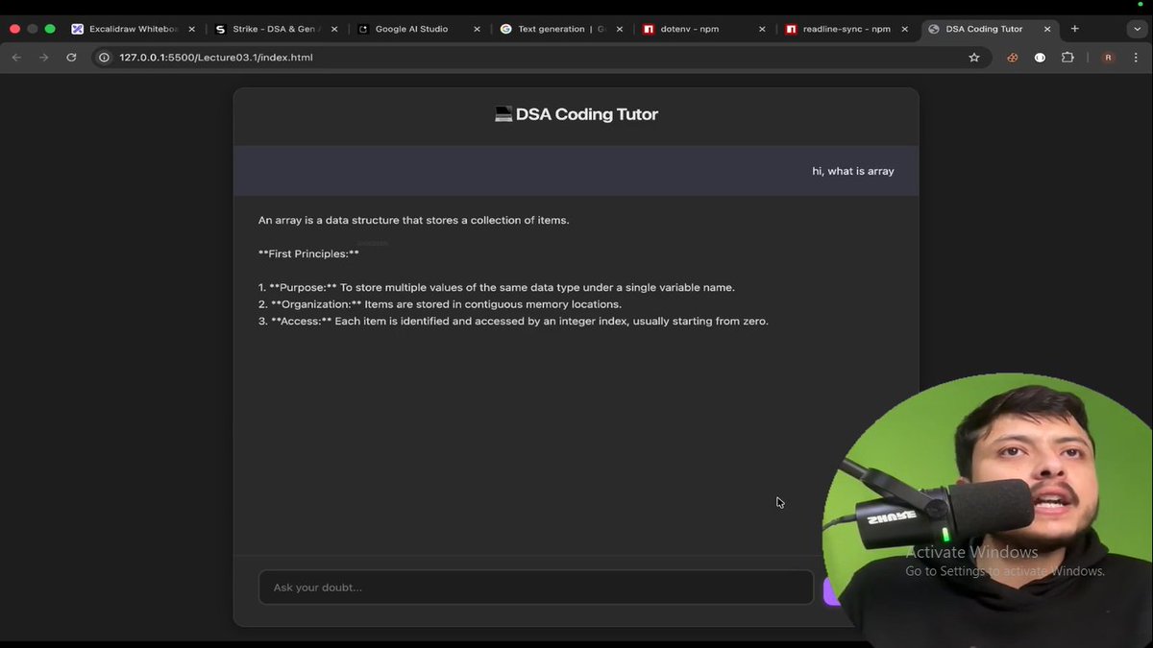Click the sentence 'An array is a data structure'
The width and height of the screenshot is (1153, 648).
tap(414, 220)
